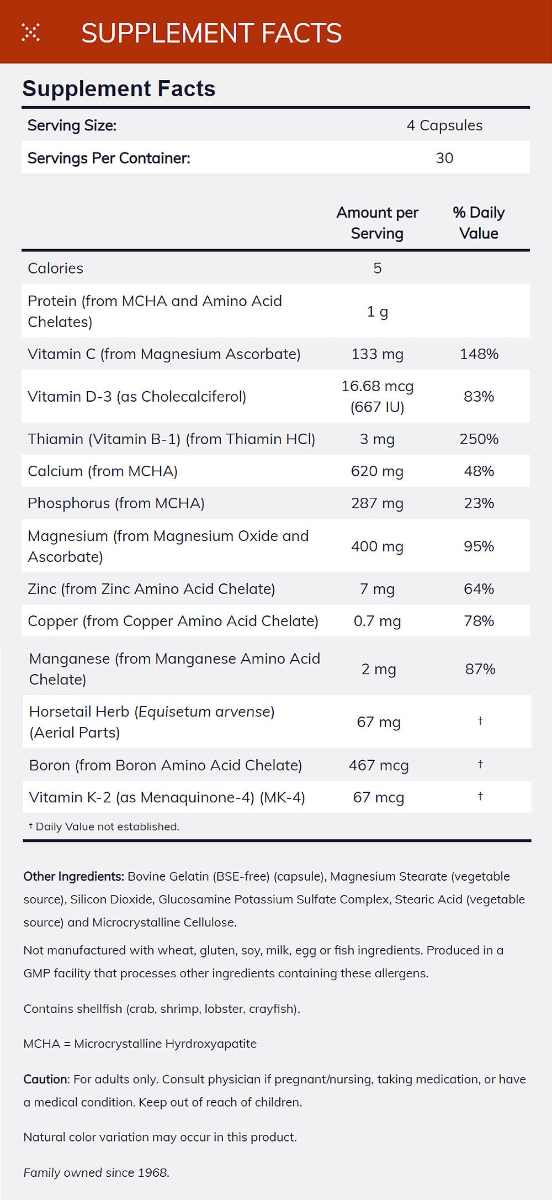
Task: Select the Other Ingredients bold label
Action: (73, 876)
